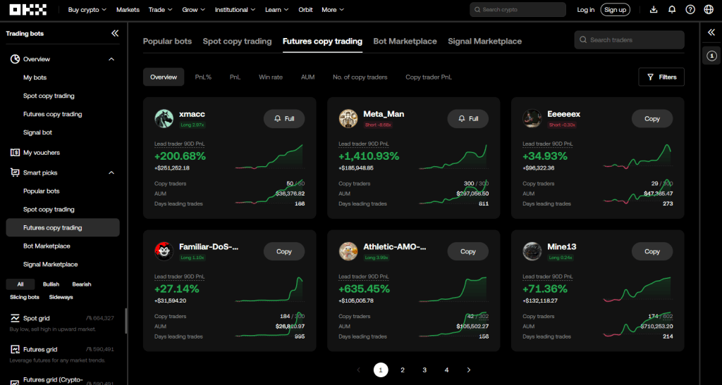Open the Learn dropdown menu
Image resolution: width=722 pixels, height=385 pixels.
pyautogui.click(x=276, y=10)
